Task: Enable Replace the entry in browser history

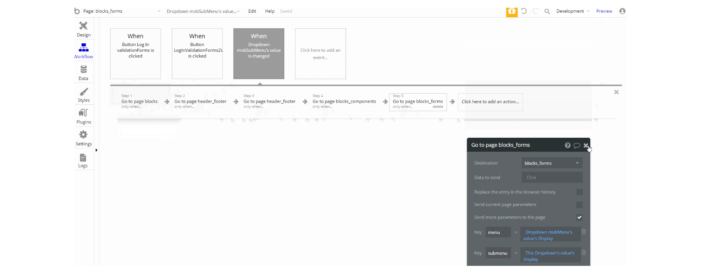Action: pyautogui.click(x=580, y=192)
